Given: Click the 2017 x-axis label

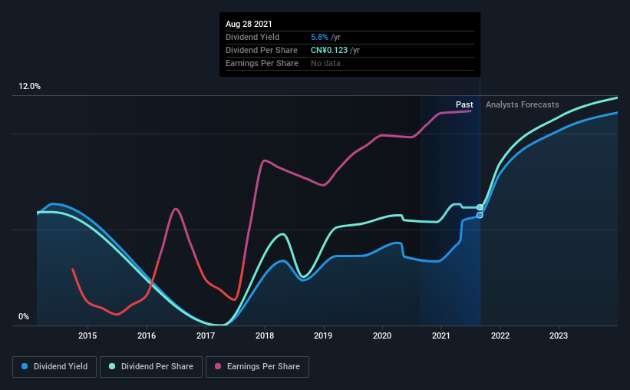Looking at the screenshot, I should point(206,335).
